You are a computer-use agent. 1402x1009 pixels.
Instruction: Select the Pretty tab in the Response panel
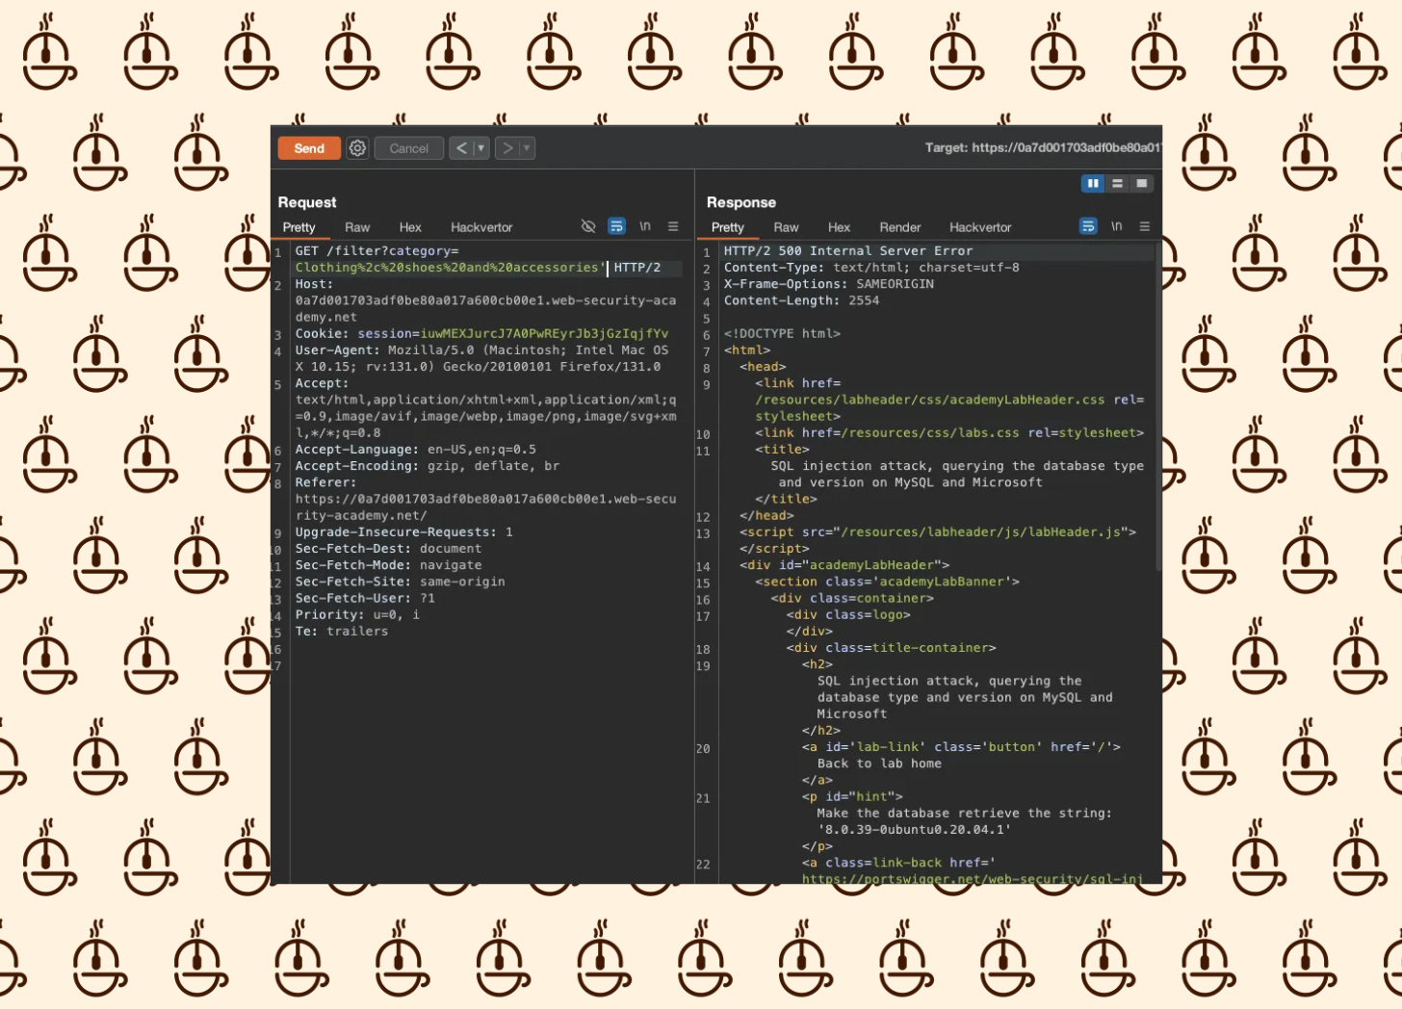click(728, 227)
